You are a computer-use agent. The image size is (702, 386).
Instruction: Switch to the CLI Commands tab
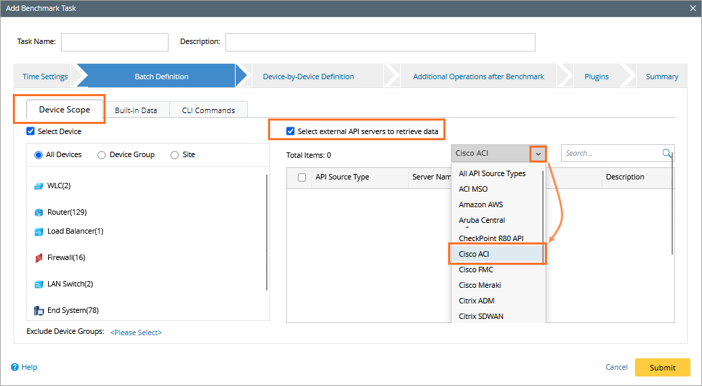(x=209, y=110)
